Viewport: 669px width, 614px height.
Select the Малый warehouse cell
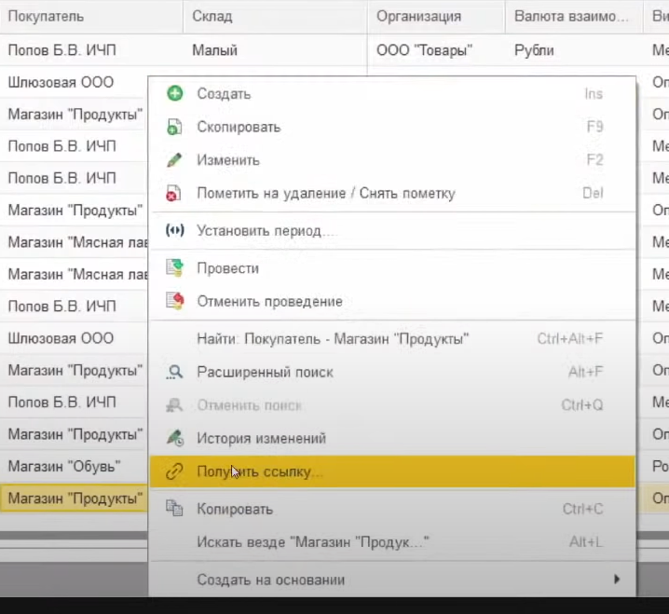(275, 50)
